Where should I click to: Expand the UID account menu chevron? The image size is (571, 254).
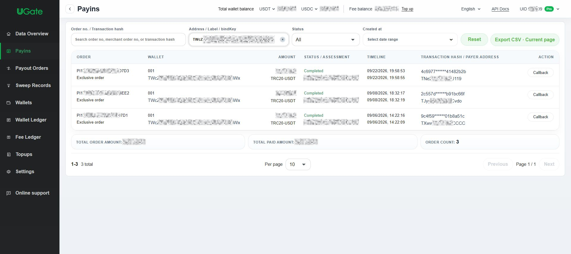pos(558,9)
